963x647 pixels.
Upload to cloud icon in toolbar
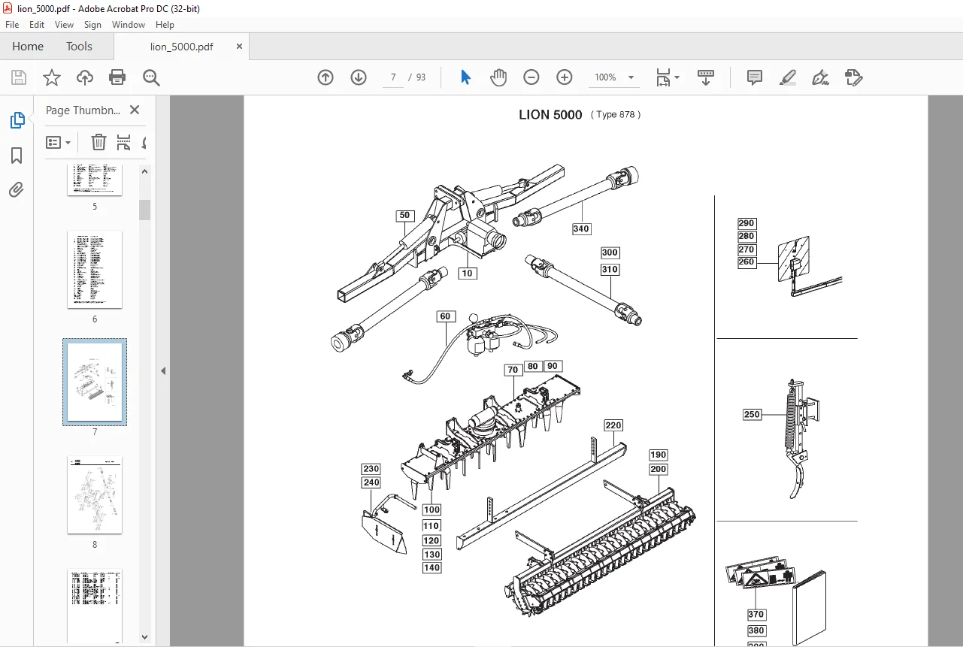[x=85, y=77]
